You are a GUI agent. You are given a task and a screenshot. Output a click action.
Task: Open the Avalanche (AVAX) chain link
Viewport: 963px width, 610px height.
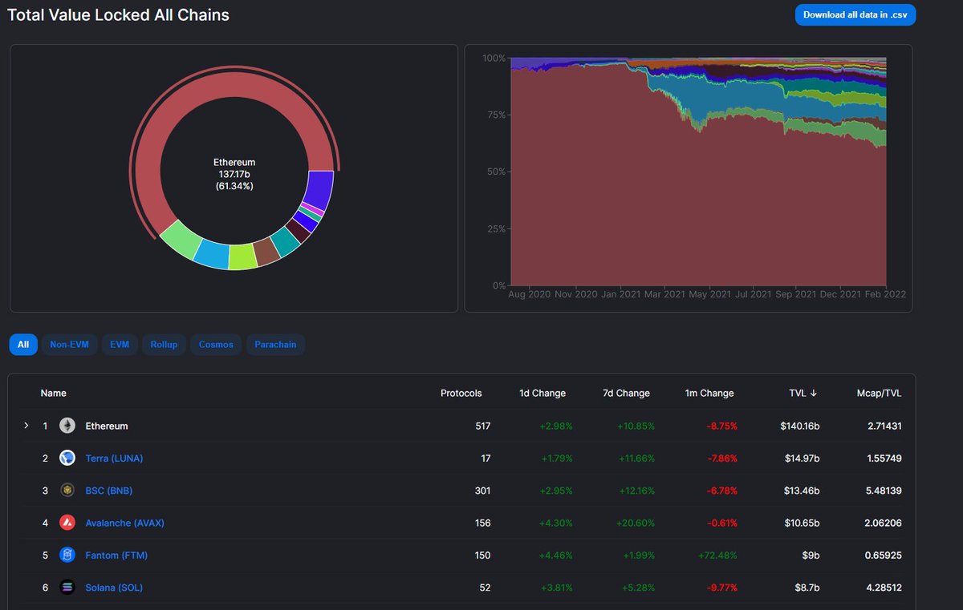coord(124,523)
